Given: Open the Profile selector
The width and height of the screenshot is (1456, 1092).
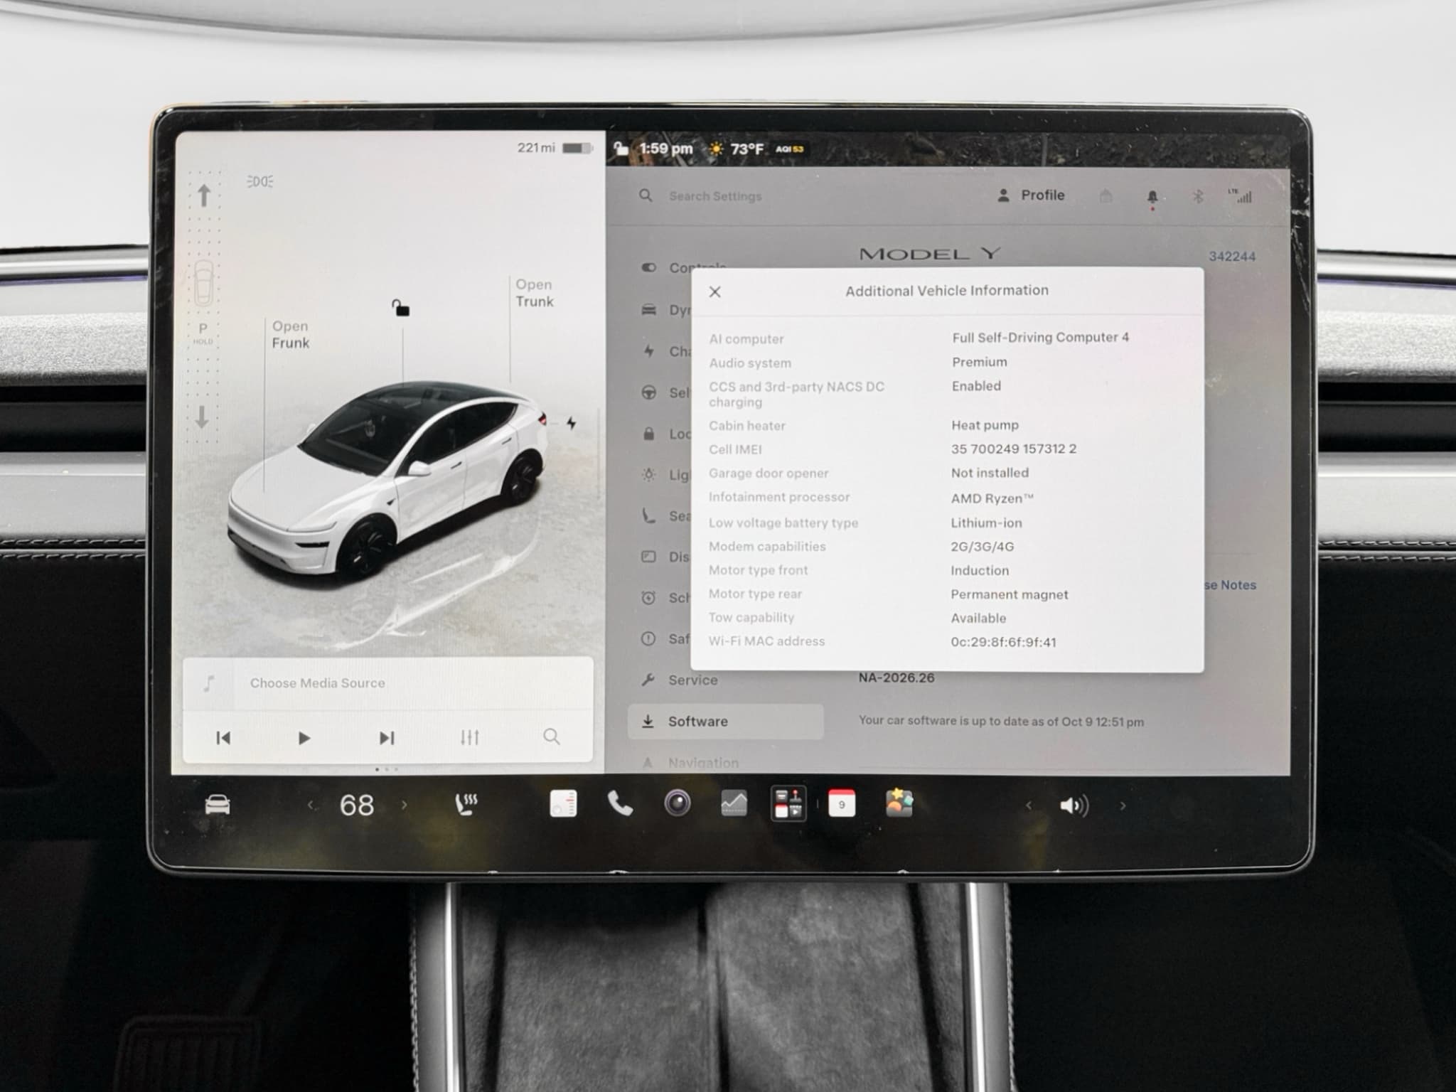Looking at the screenshot, I should [1031, 195].
